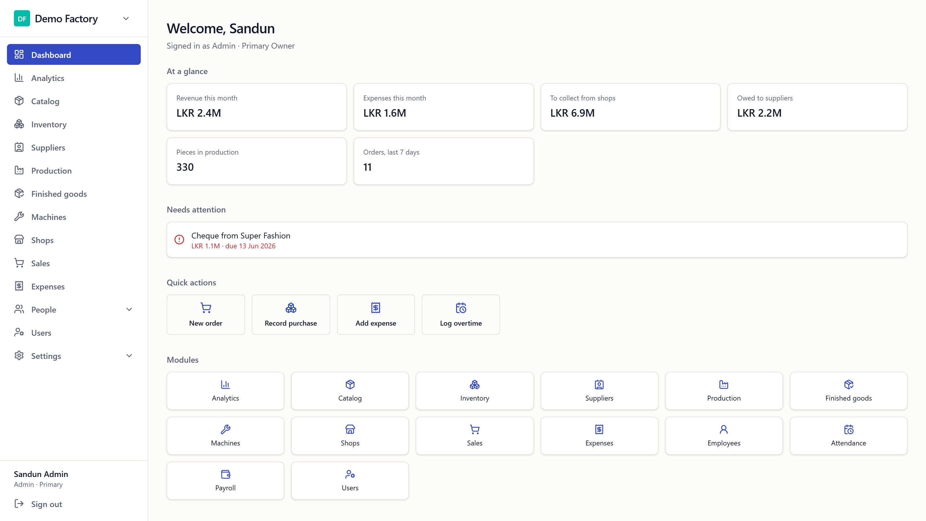Click the DF factory logo badge
The image size is (926, 521).
[22, 18]
